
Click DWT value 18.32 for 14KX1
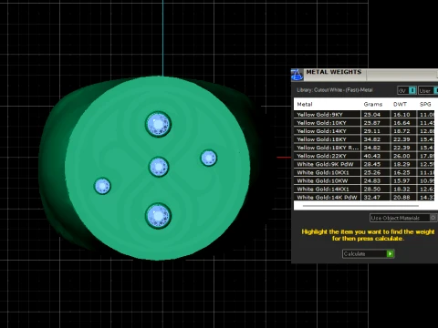(401, 189)
